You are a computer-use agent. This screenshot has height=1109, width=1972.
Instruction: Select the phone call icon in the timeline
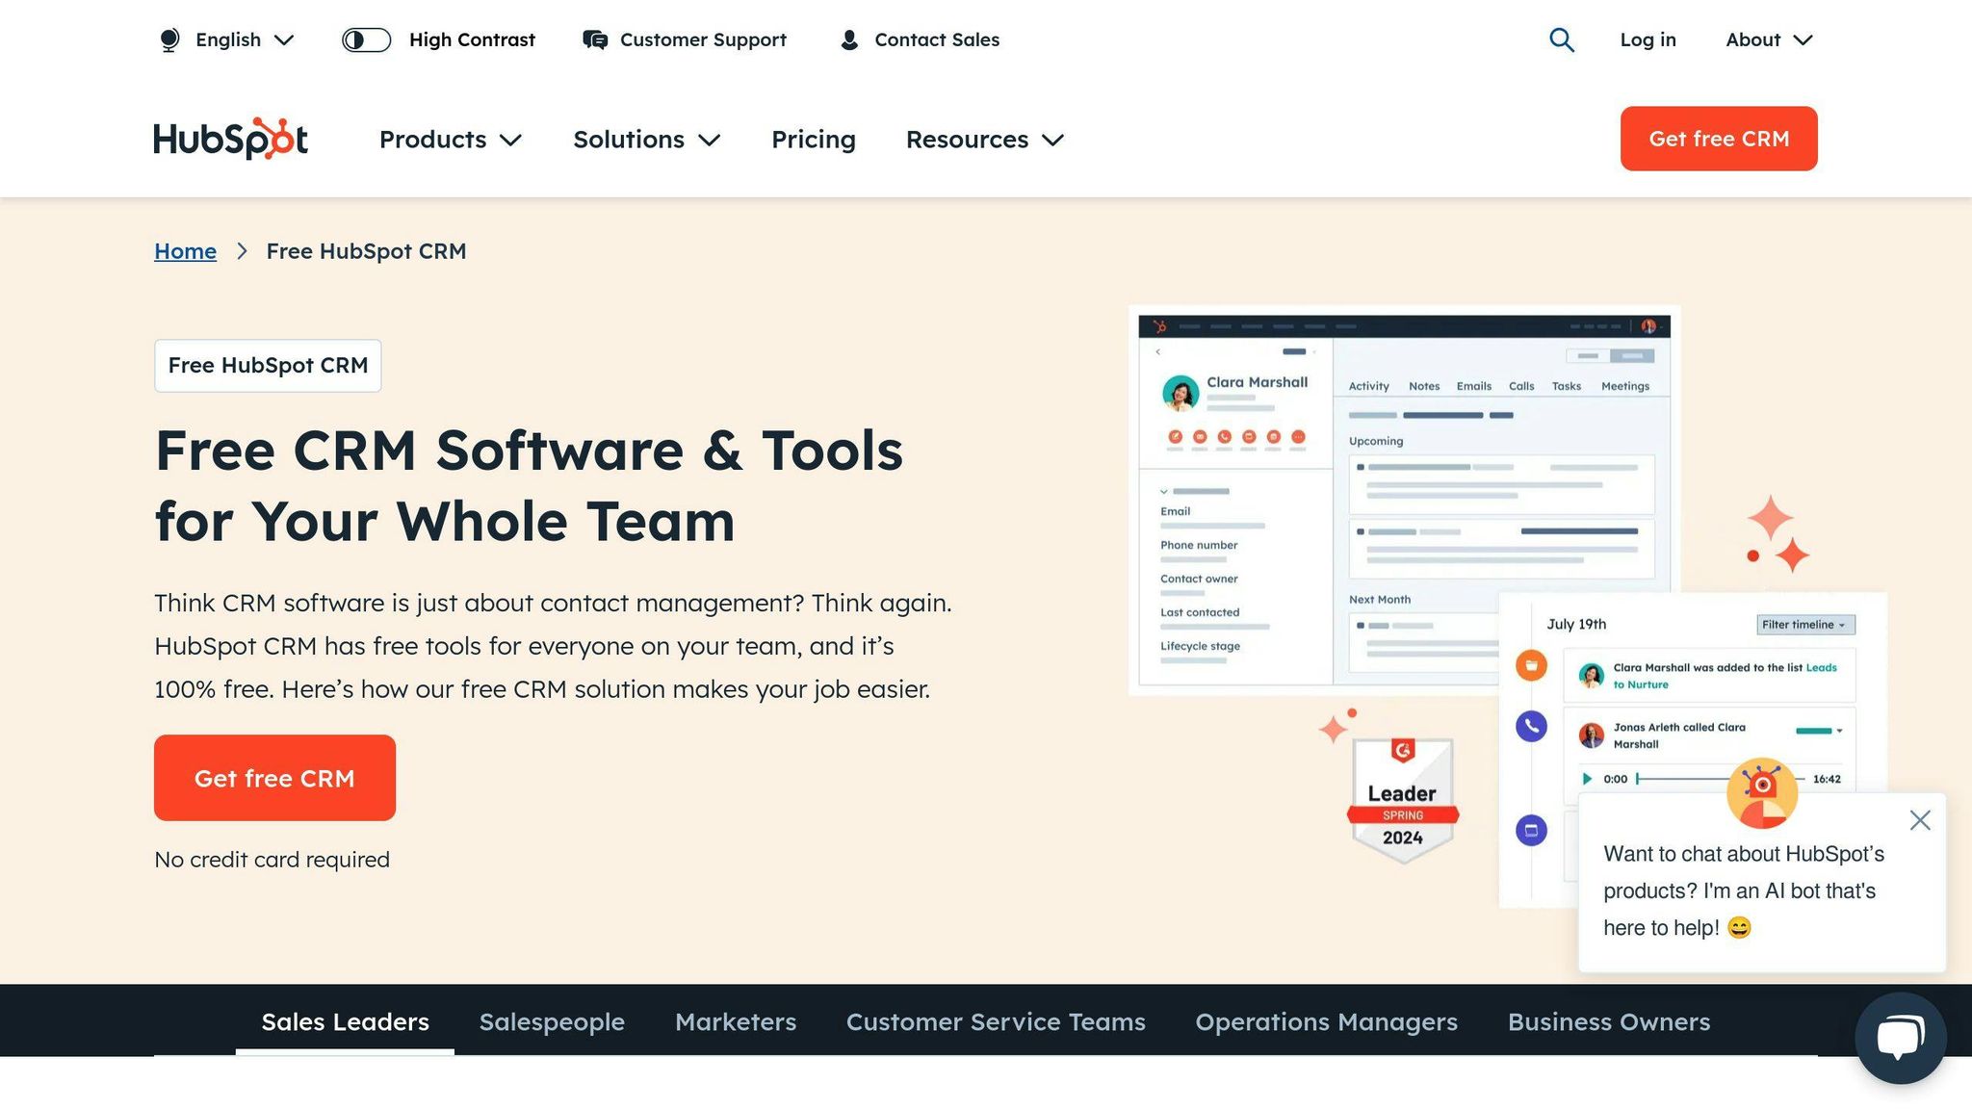(1530, 727)
